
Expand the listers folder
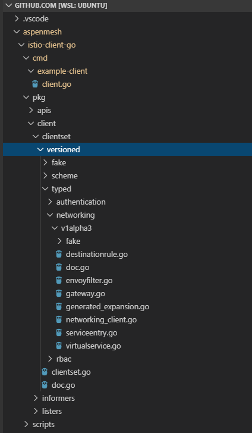coord(128,411)
